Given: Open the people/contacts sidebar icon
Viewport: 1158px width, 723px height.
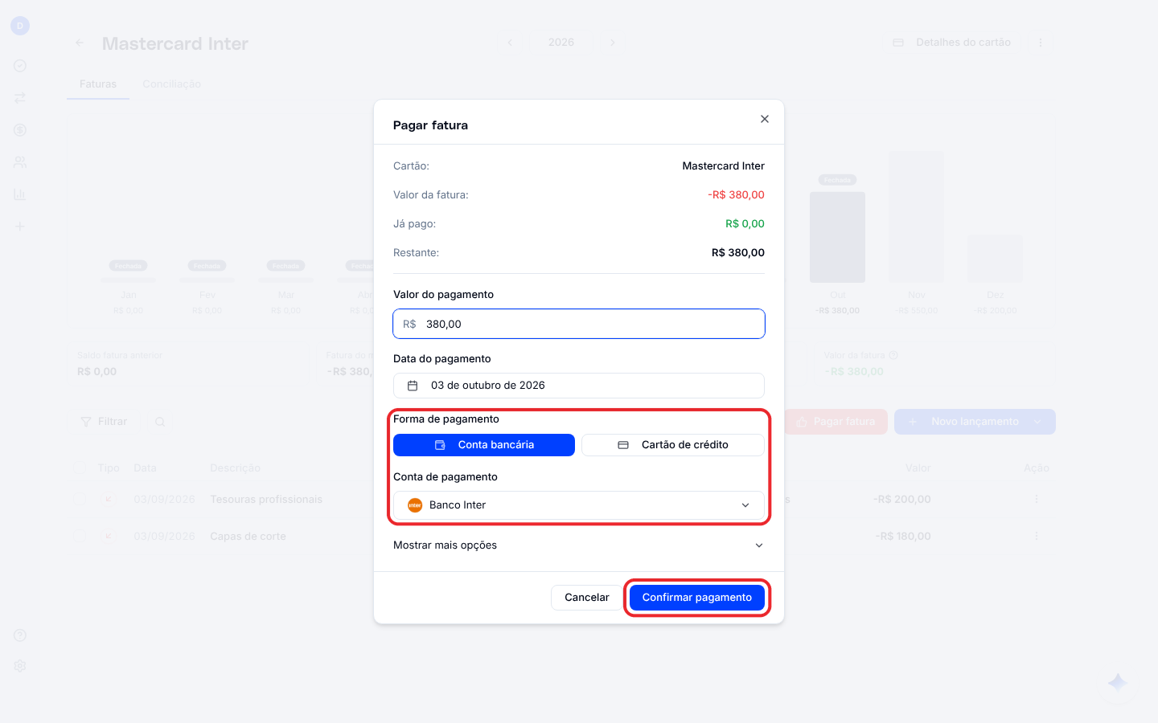Looking at the screenshot, I should pyautogui.click(x=20, y=162).
